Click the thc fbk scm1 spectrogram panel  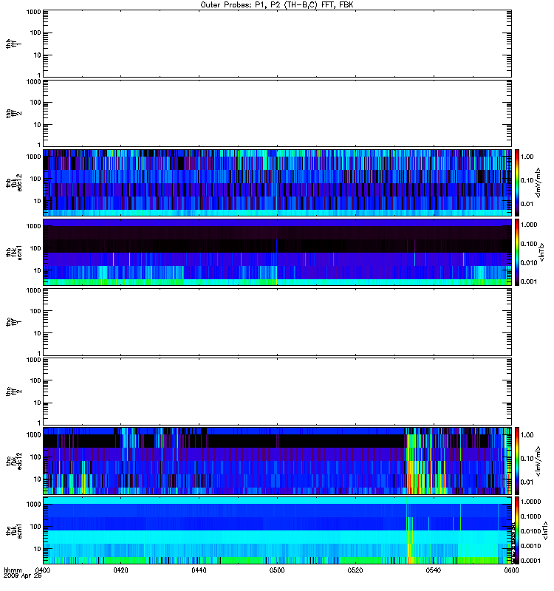(x=277, y=530)
